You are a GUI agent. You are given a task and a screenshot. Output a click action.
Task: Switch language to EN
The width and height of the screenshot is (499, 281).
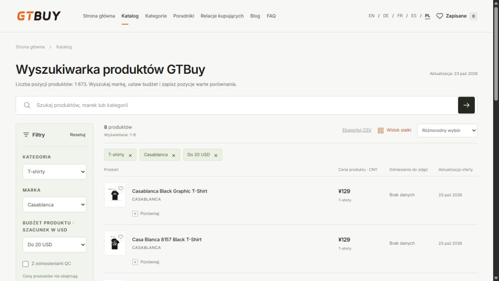tap(372, 16)
